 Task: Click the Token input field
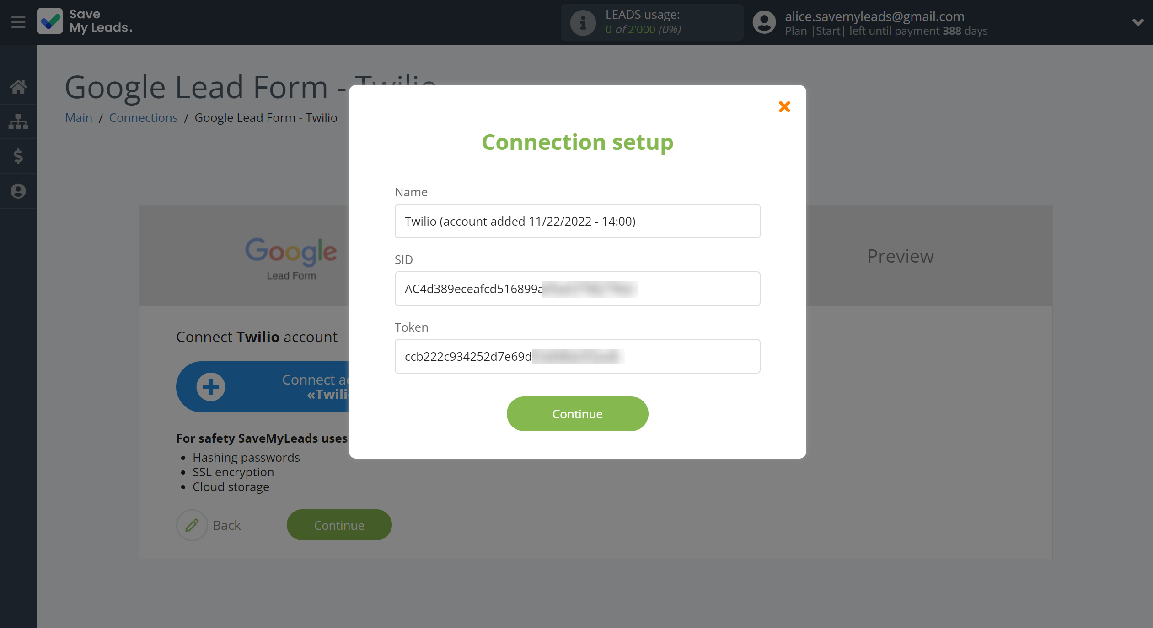577,356
